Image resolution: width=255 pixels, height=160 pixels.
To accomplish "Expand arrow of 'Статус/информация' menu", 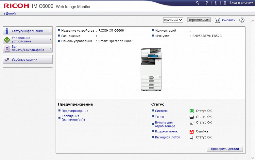I will (x=50, y=31).
